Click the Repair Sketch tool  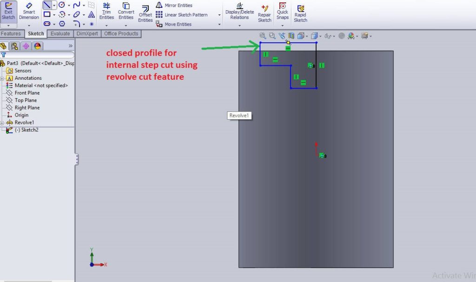pyautogui.click(x=264, y=13)
